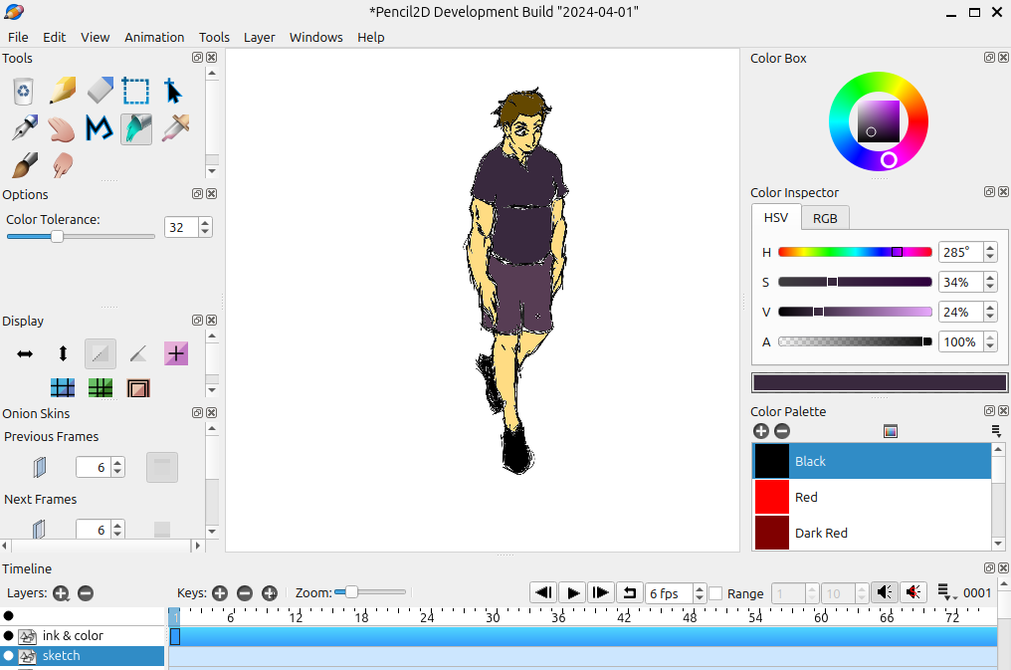Toggle the blue grid overlay
1011x670 pixels.
click(x=63, y=387)
